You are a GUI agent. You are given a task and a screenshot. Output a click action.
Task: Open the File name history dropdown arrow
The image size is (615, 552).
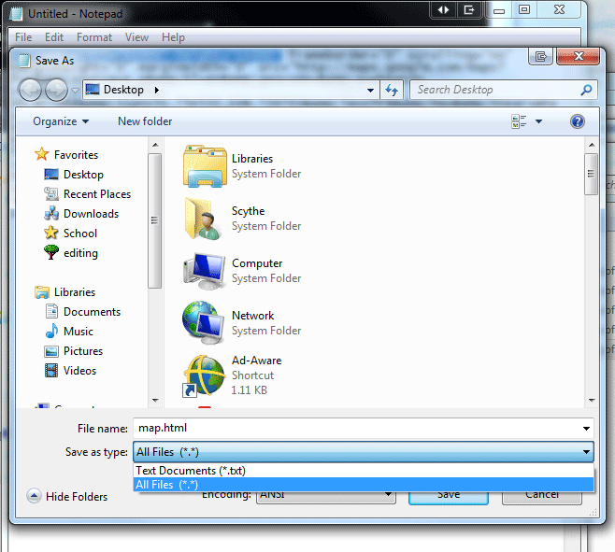pos(586,429)
